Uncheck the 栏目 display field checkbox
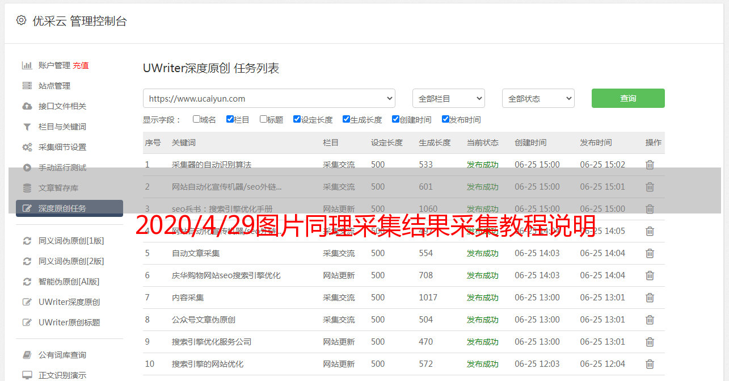Screen dimensions: 729x381 pyautogui.click(x=230, y=119)
